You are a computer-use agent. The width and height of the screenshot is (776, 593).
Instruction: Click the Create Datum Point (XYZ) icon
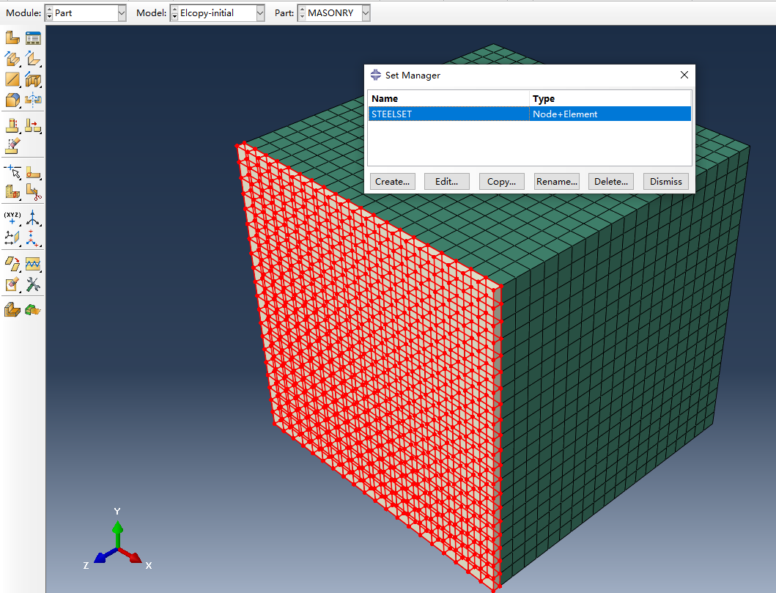pos(12,218)
